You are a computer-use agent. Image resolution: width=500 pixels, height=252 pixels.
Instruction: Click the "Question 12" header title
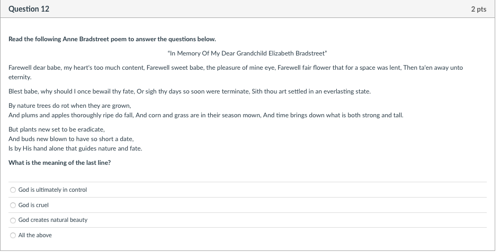tap(29, 9)
